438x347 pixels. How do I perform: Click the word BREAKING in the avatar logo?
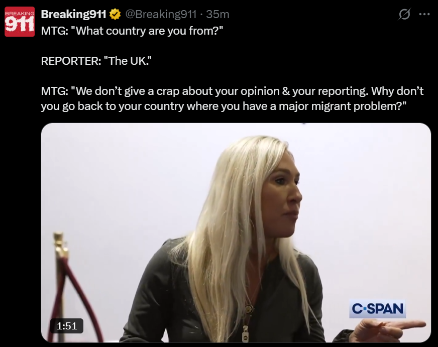click(20, 14)
